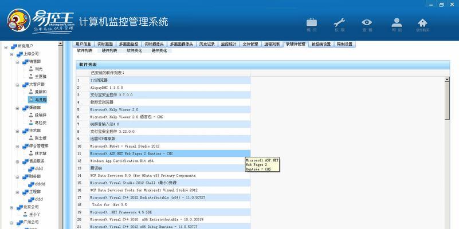Open the briefcase overview icon in header
The height and width of the screenshot is (229, 459).
(312, 22)
